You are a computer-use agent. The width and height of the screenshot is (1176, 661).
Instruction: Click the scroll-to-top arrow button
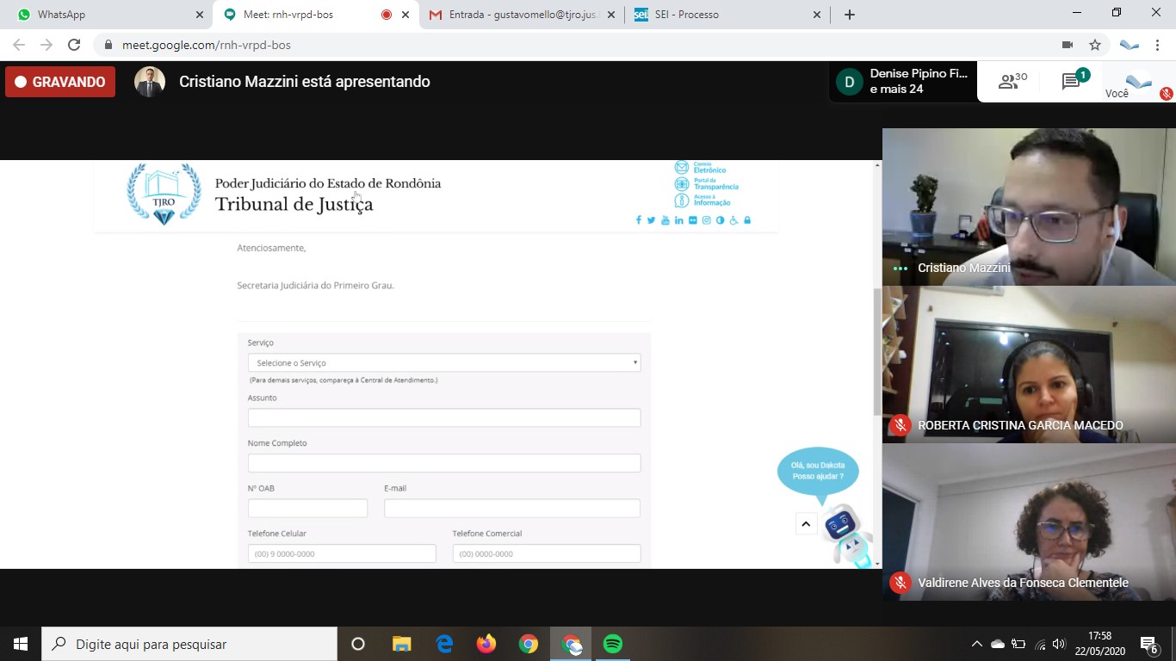click(806, 523)
